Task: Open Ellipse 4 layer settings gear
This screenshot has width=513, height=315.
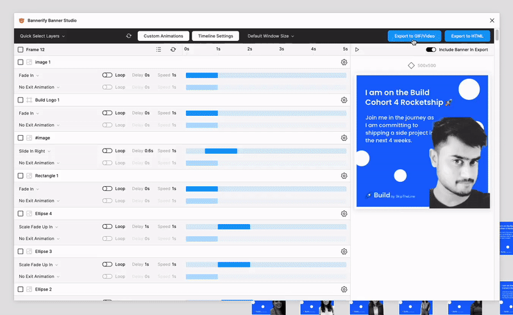Action: pyautogui.click(x=344, y=213)
